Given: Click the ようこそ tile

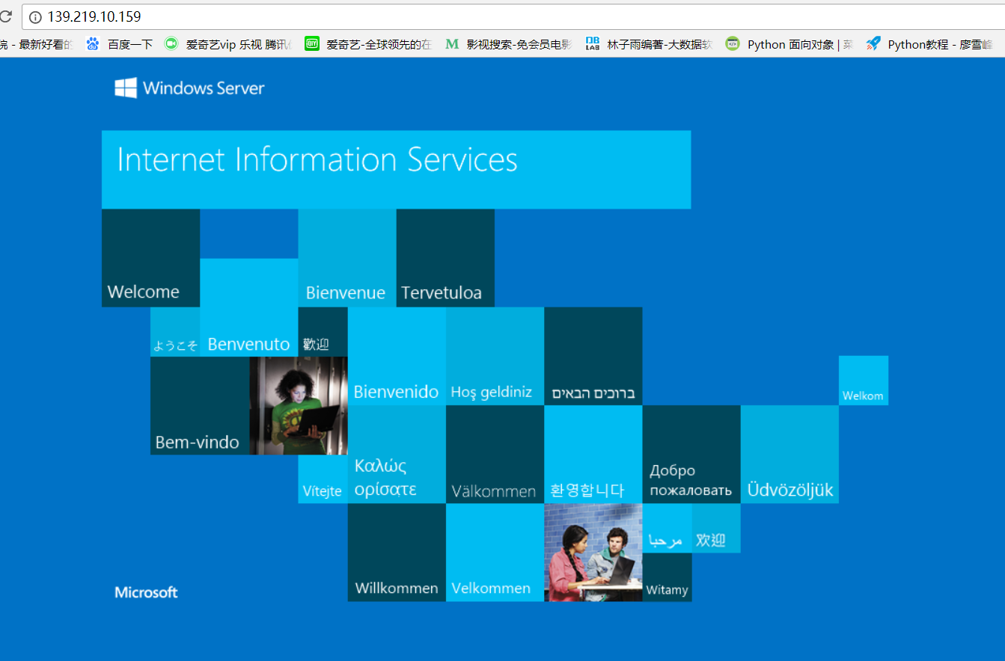Looking at the screenshot, I should click(x=175, y=332).
